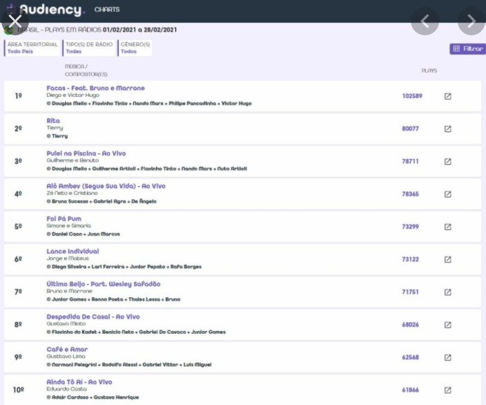This screenshot has width=486, height=405.
Task: Click composers line starting Adair Cardoso
Action: (x=93, y=397)
